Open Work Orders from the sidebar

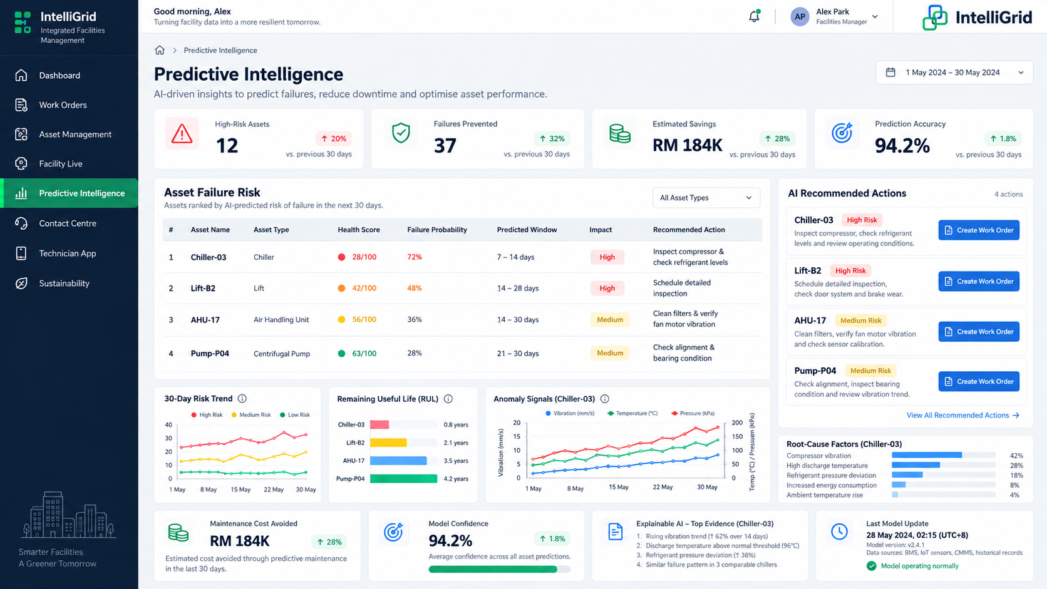[69, 105]
